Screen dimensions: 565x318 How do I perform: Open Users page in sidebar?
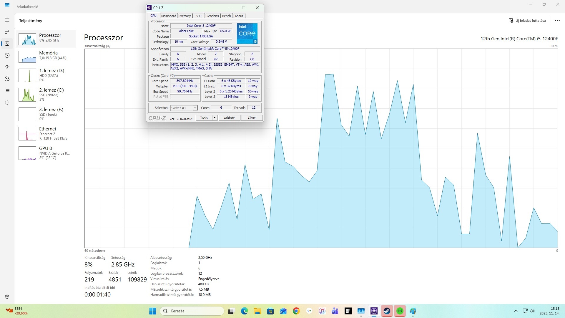click(x=7, y=79)
